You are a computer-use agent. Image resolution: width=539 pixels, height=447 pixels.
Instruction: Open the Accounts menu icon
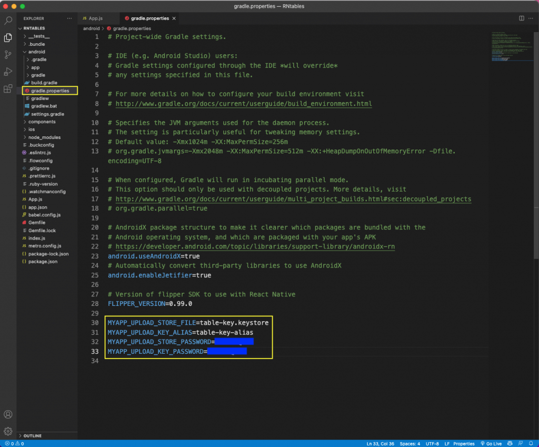[8, 415]
